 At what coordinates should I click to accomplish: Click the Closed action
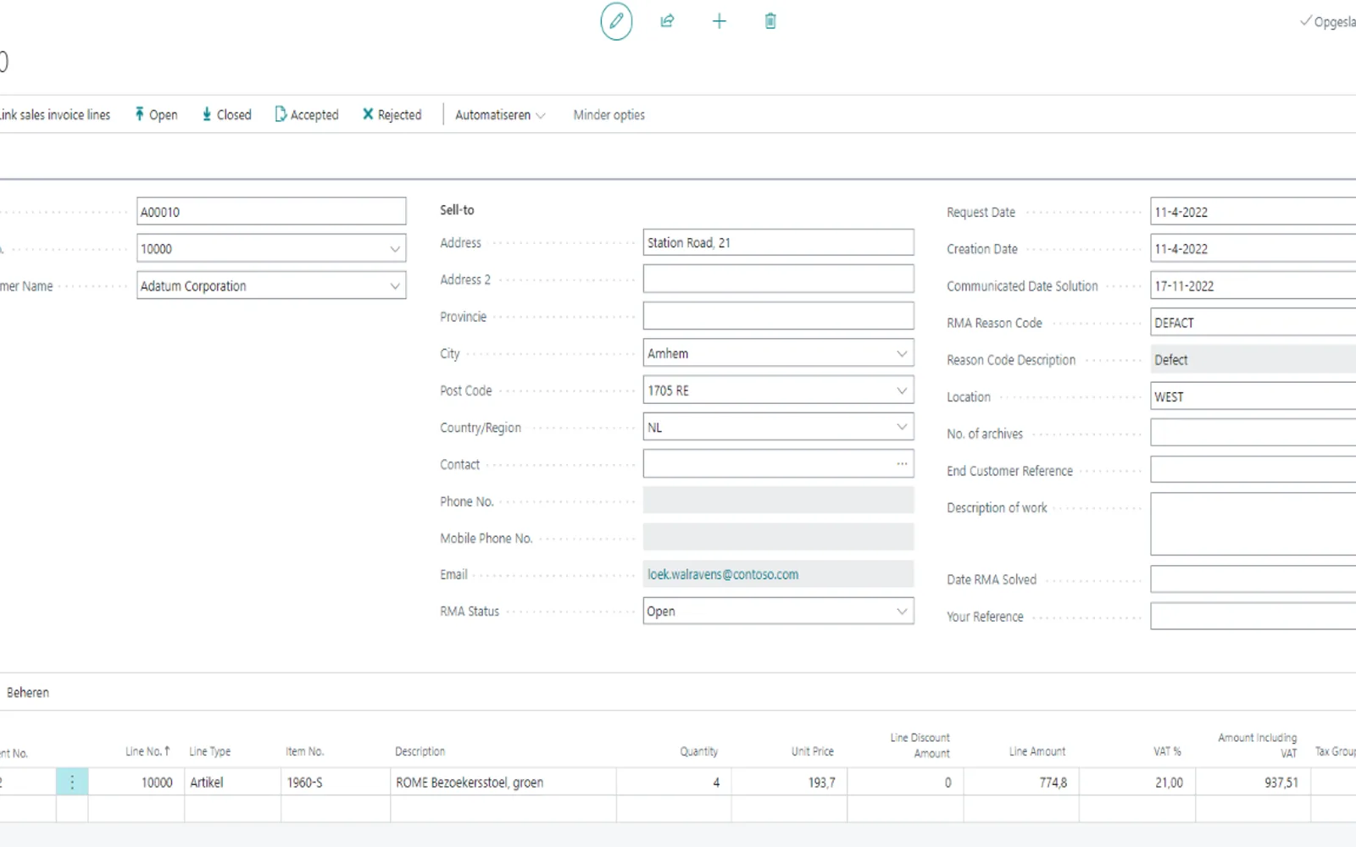(226, 114)
